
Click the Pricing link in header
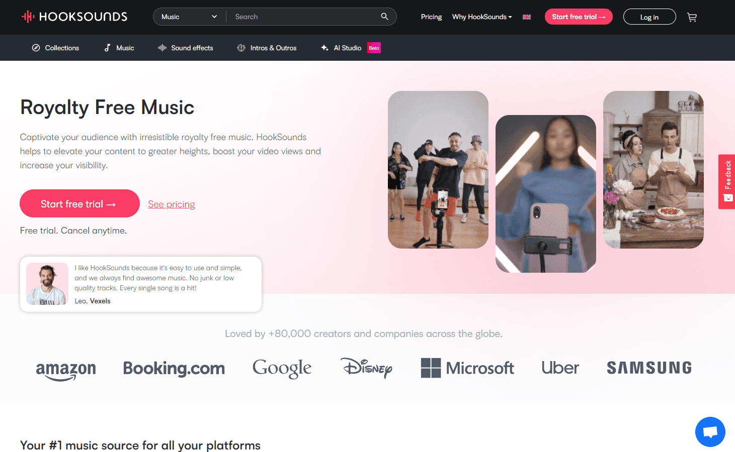click(431, 17)
